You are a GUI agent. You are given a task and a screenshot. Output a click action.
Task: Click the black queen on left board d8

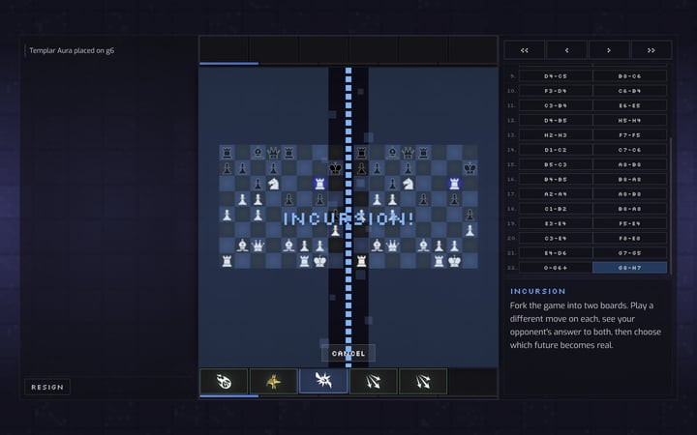[x=273, y=153]
